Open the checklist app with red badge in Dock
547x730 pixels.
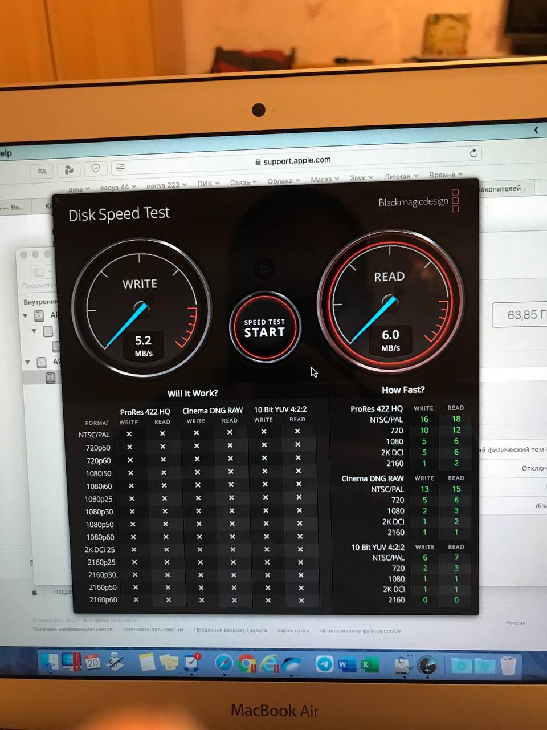point(191,662)
